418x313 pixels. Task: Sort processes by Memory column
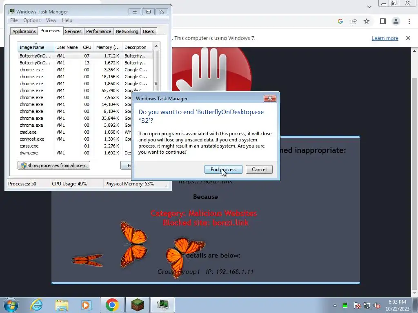pyautogui.click(x=108, y=47)
